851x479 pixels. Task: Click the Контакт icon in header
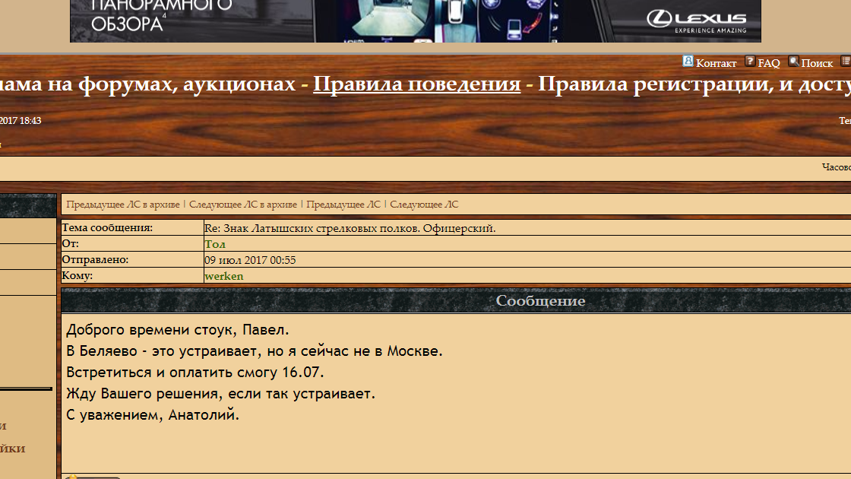coord(688,62)
